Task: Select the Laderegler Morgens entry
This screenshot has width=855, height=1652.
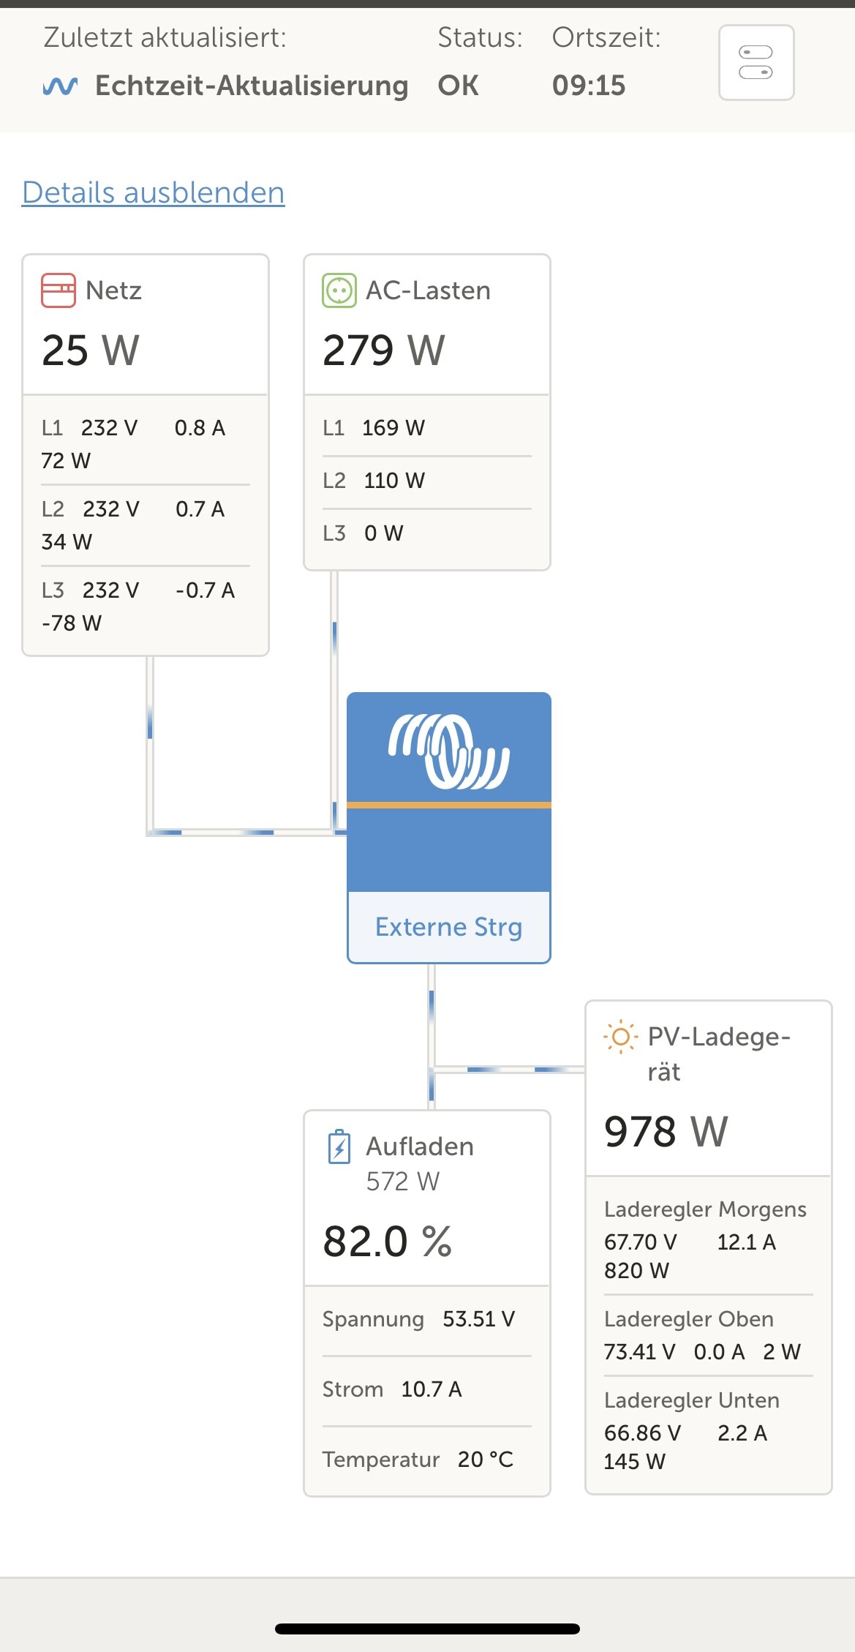Action: point(707,1240)
